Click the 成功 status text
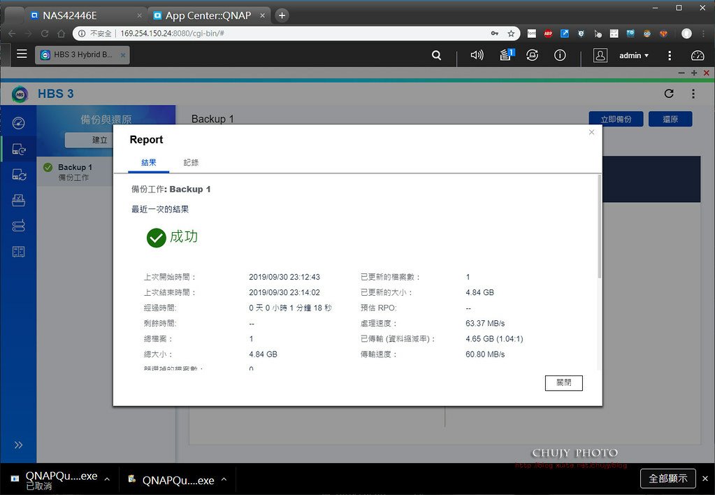The height and width of the screenshot is (495, 715). pos(184,237)
